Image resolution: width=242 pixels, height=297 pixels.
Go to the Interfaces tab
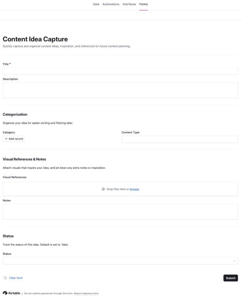click(x=129, y=4)
